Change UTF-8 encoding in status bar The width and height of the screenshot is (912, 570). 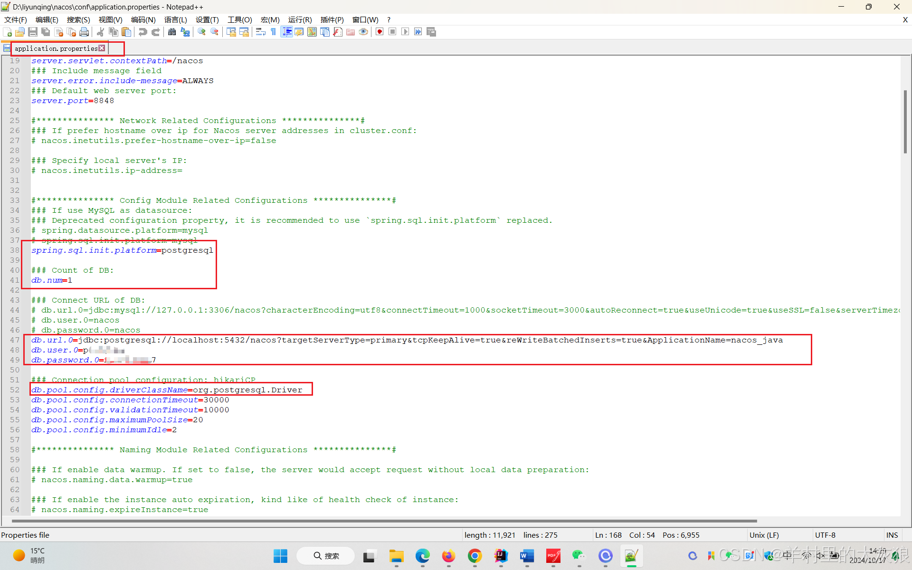[x=825, y=535]
